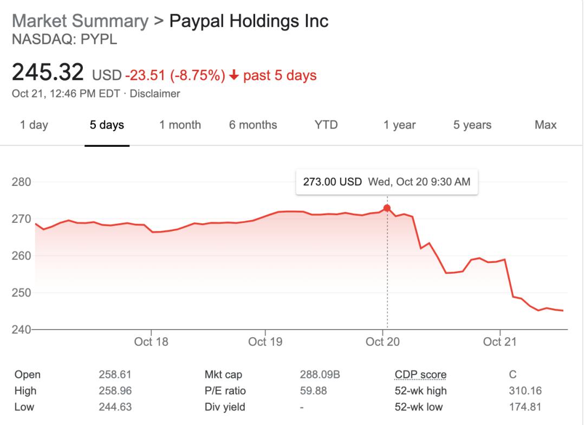Viewport: 585px width, 425px height.
Task: Click the Oct 18 axis label
Action: pyautogui.click(x=151, y=342)
